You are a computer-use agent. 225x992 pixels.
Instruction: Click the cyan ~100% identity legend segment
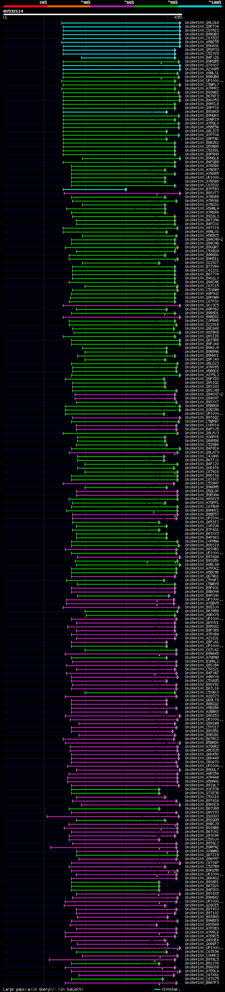pyautogui.click(x=200, y=6)
